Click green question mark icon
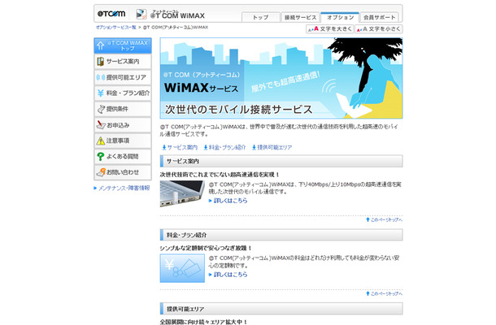496x325 pixels. pos(101,157)
